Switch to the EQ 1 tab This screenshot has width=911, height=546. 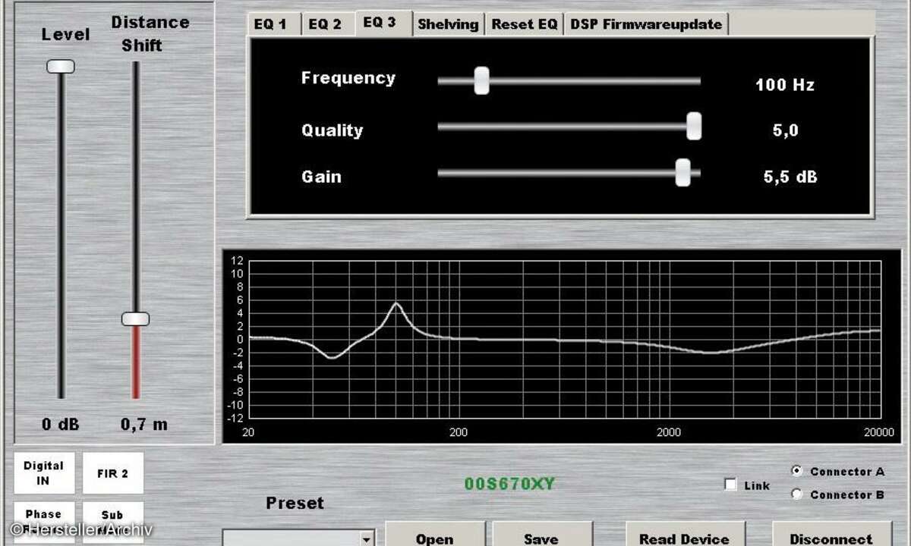click(274, 24)
